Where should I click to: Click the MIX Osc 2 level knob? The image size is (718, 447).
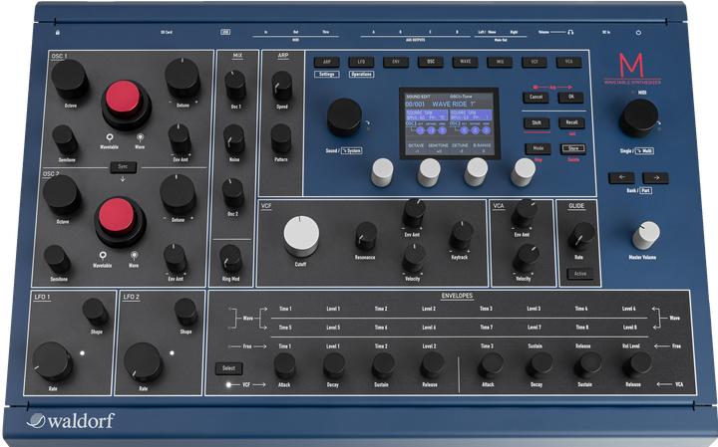tap(233, 193)
